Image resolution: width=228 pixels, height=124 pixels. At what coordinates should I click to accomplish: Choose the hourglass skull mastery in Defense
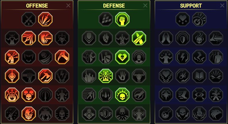pyautogui.click(x=106, y=76)
